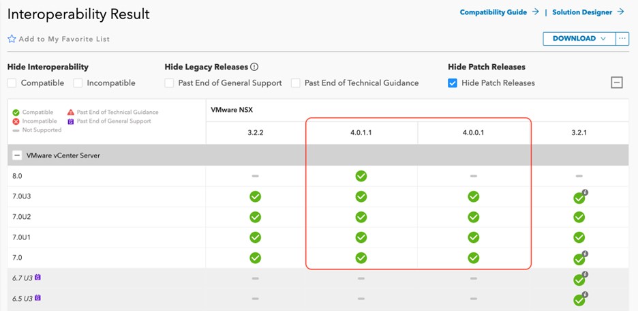The image size is (638, 311).
Task: Uncheck Hide Patch Releases checkbox
Action: [x=453, y=83]
